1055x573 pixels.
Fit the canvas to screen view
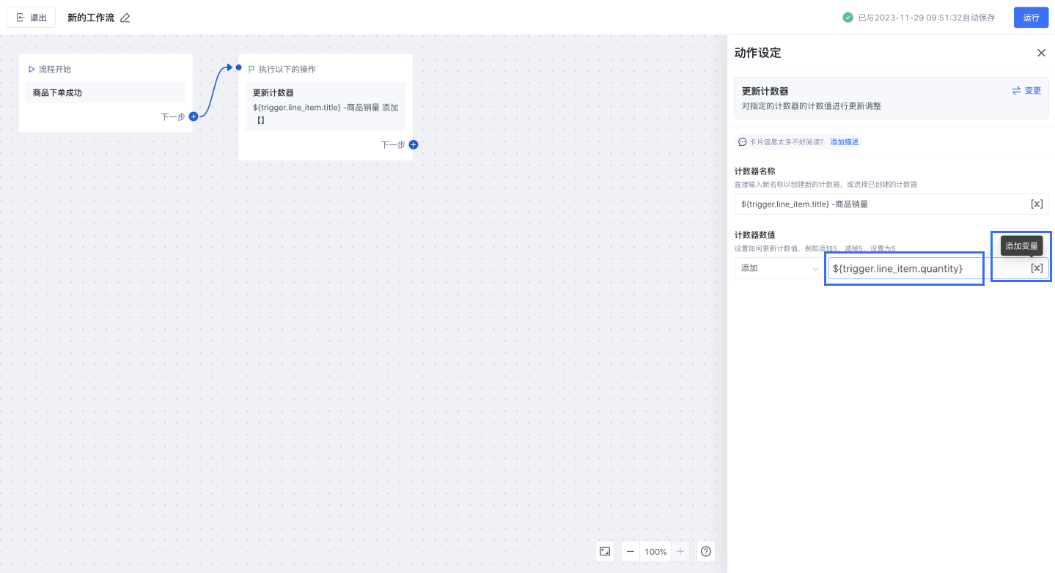coord(605,552)
